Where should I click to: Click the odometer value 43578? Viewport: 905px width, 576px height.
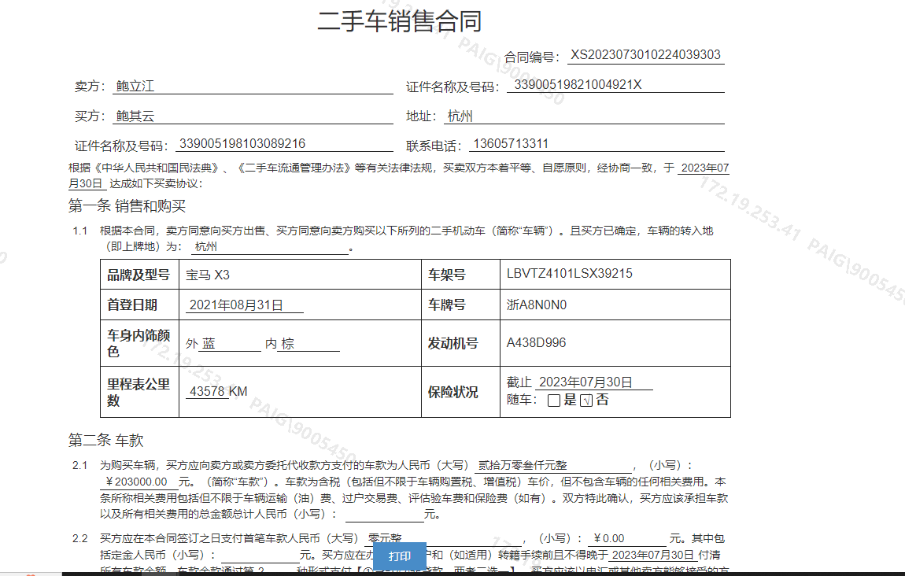point(207,391)
